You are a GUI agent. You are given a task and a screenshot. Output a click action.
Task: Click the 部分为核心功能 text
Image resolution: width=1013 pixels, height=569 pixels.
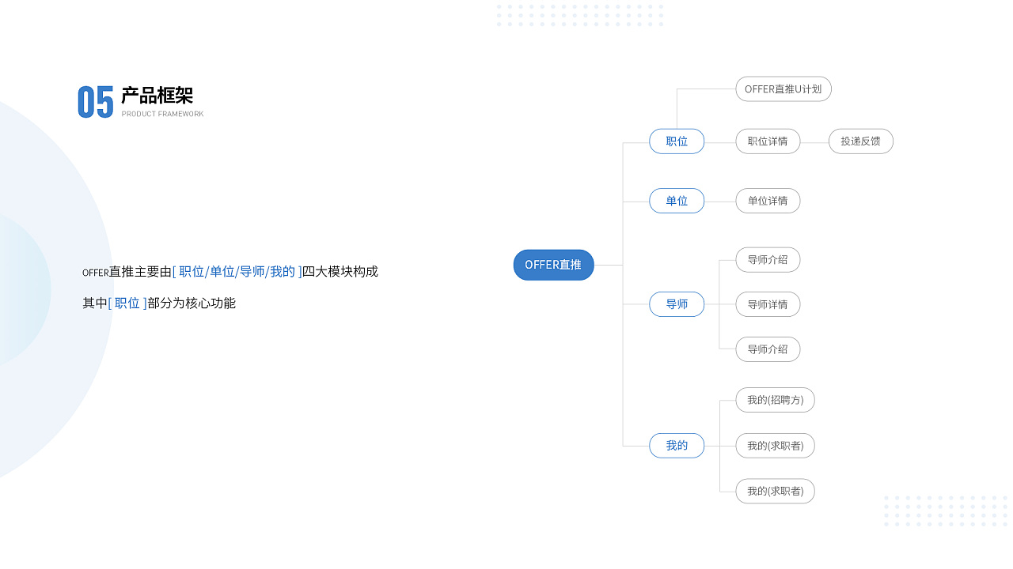coord(192,303)
